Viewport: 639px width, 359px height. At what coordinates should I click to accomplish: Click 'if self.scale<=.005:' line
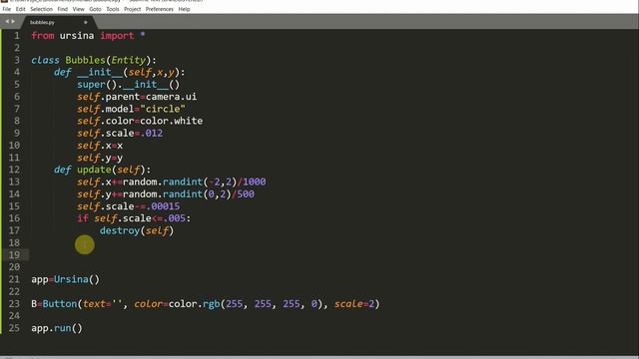point(134,218)
